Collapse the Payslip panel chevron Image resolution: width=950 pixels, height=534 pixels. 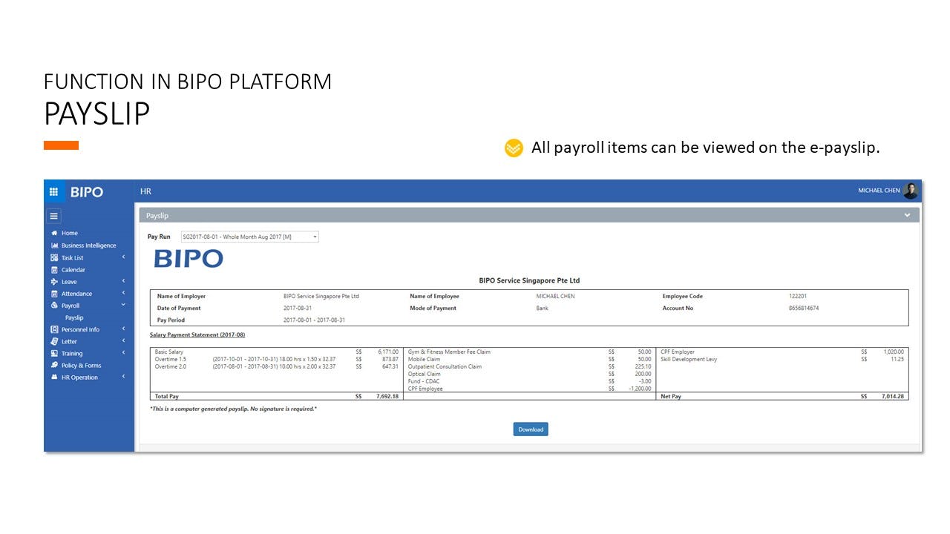[907, 214]
